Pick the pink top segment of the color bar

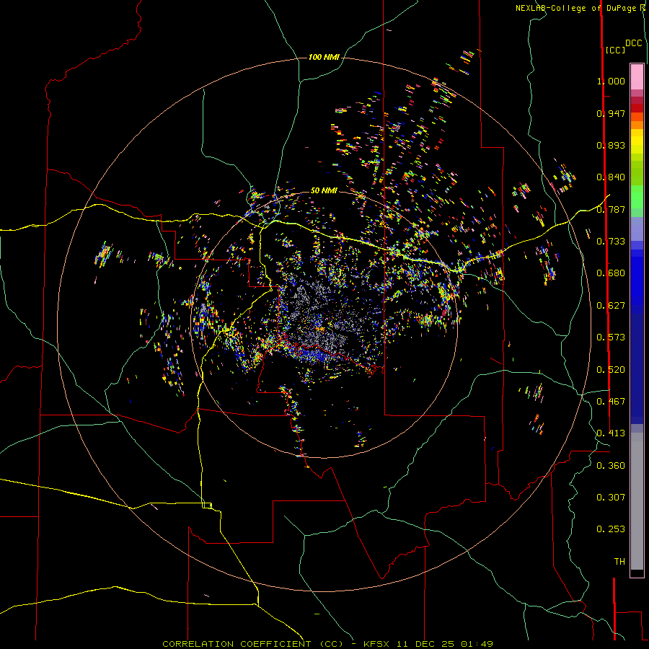pyautogui.click(x=637, y=76)
